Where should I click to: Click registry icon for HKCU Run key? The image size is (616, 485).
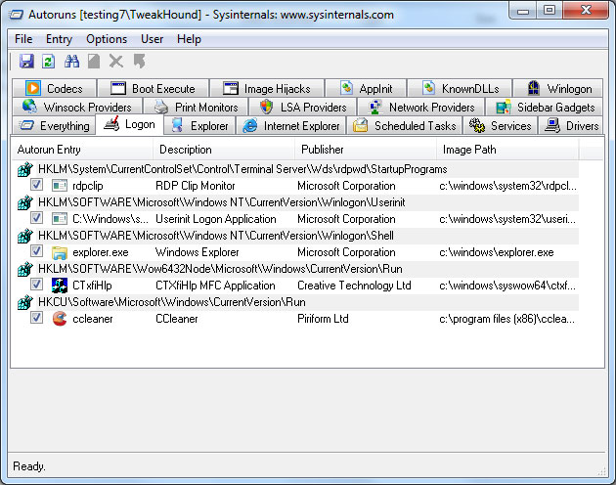coord(24,302)
